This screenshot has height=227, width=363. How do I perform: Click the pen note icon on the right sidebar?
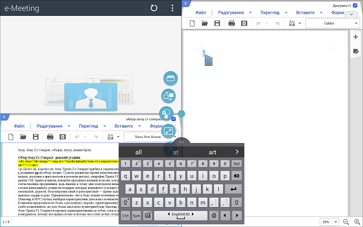coord(356,51)
